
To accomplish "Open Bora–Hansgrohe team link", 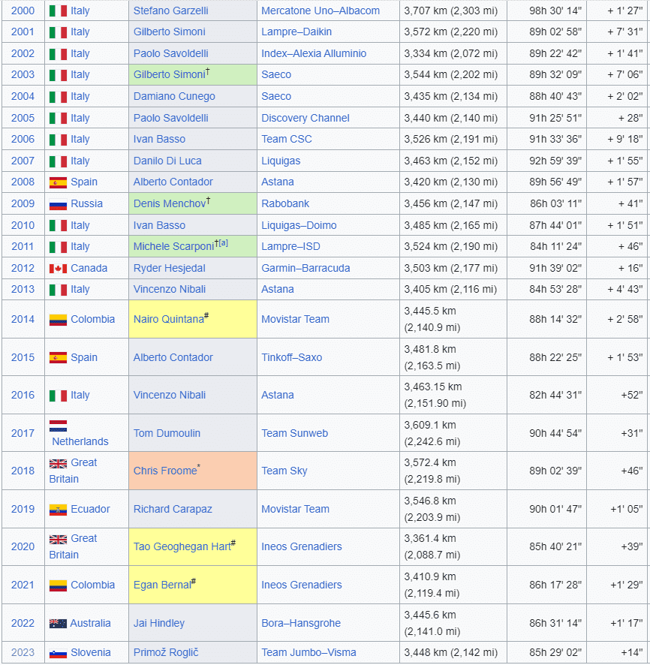I will click(301, 624).
